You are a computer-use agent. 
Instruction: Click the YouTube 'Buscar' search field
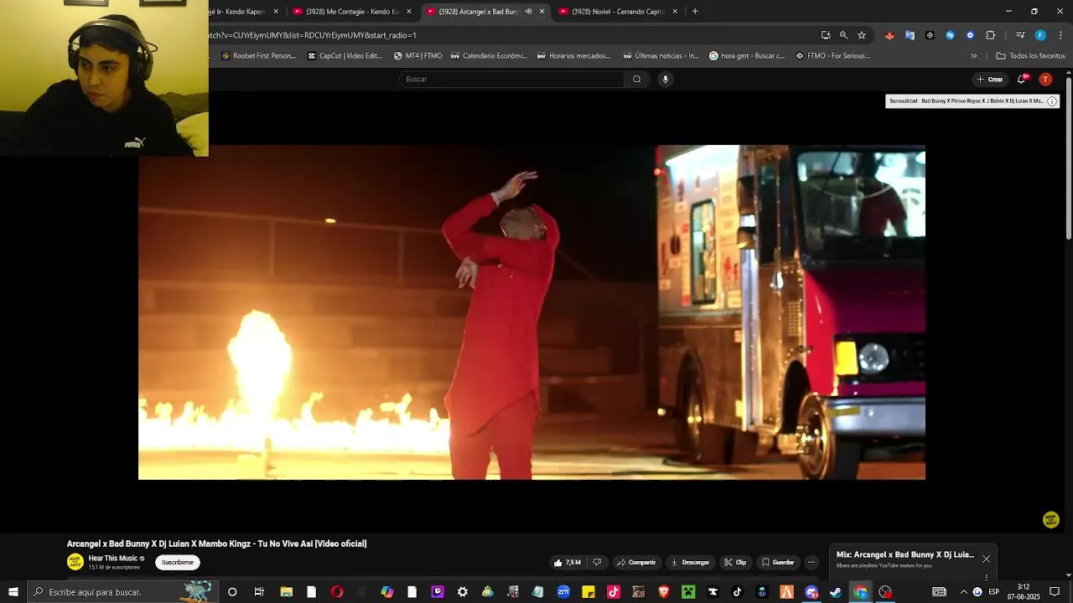coord(511,80)
